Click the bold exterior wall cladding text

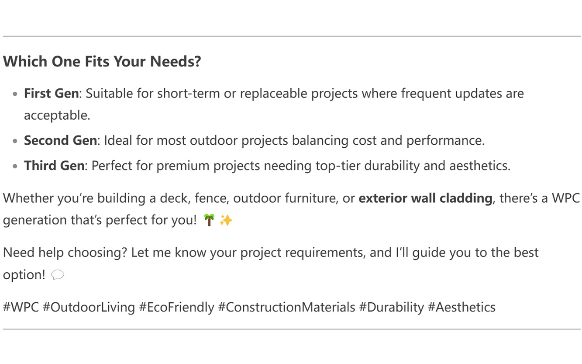(x=425, y=198)
